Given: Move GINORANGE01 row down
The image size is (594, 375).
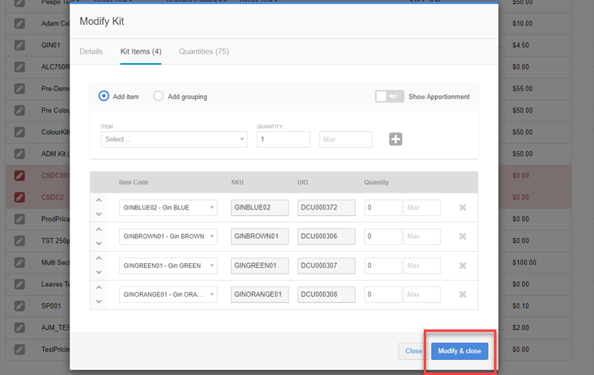Looking at the screenshot, I should coord(99,301).
